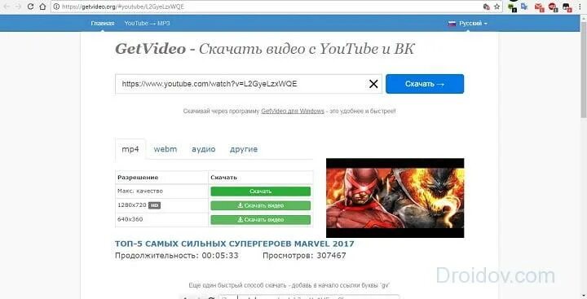Click the Marvel video thumbnail
The height and width of the screenshot is (299, 587).
click(x=395, y=198)
